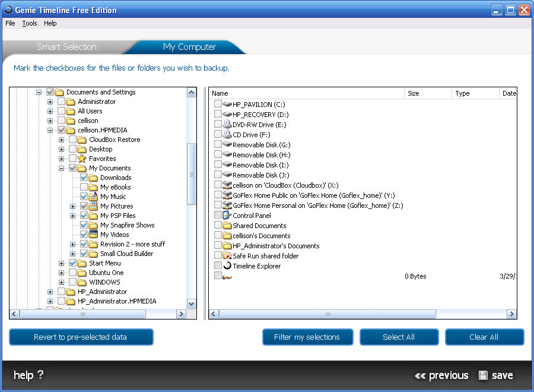Screen dimensions: 534x392
Task: Click the Removable Disk (G:) icon
Action: (227, 144)
